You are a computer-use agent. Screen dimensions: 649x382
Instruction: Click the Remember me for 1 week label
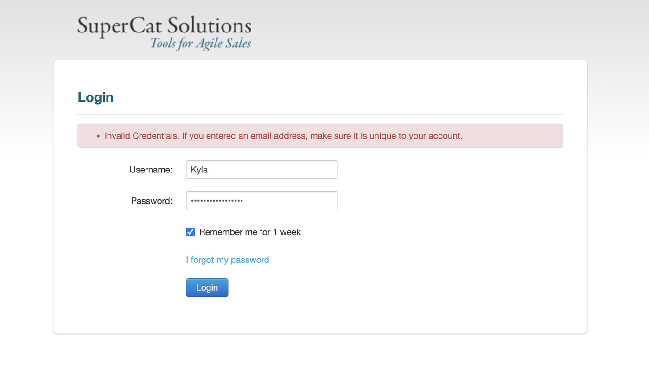[x=250, y=232]
